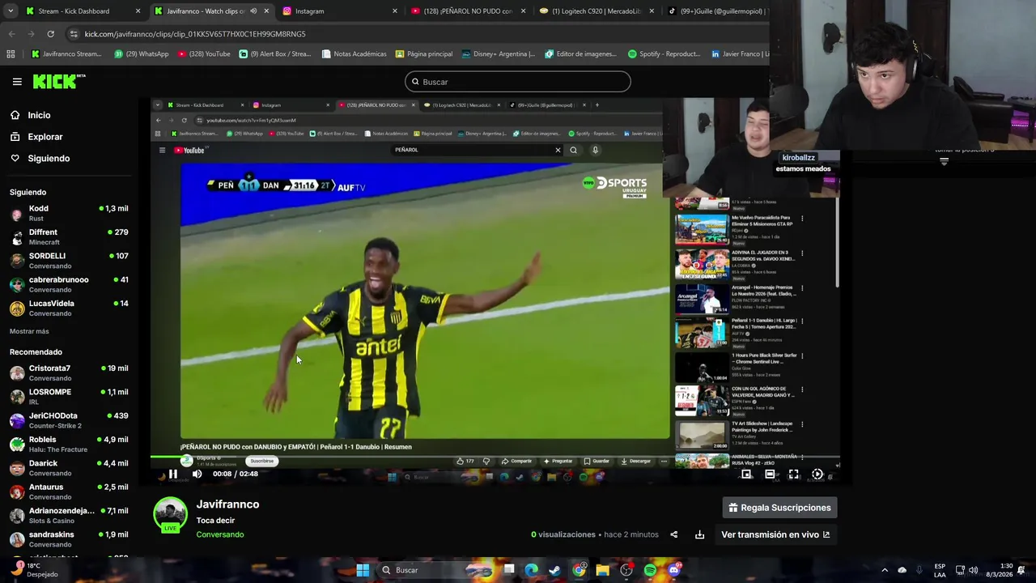Screen dimensions: 1036x583
Task: Click Ver transmisión en vivo link
Action: 775,534
